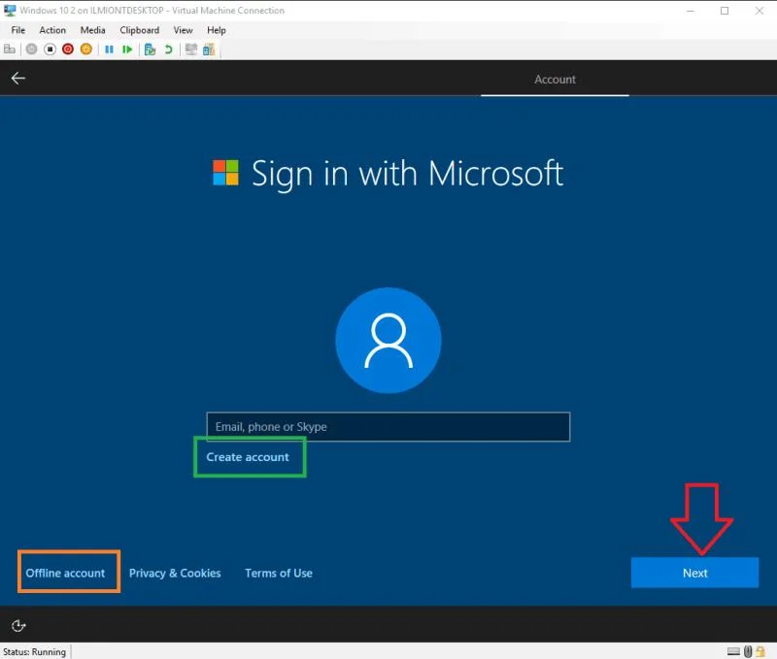Click the Ctrl+Alt+Delete toolbar icon

(x=10, y=49)
